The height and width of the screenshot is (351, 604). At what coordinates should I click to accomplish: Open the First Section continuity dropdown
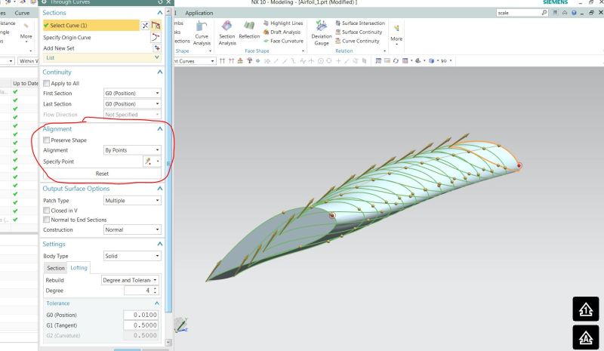[x=132, y=94]
